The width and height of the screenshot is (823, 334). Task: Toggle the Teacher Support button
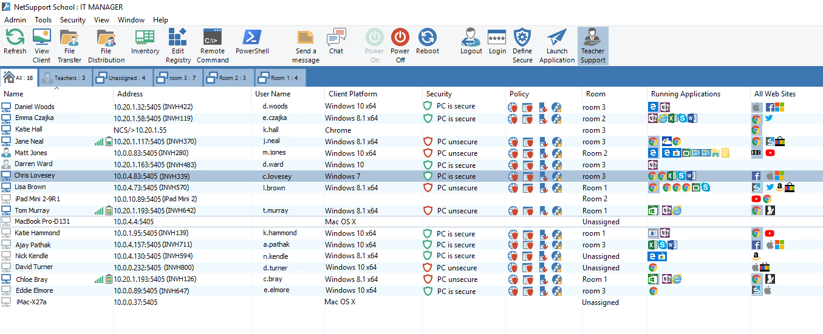coord(592,45)
